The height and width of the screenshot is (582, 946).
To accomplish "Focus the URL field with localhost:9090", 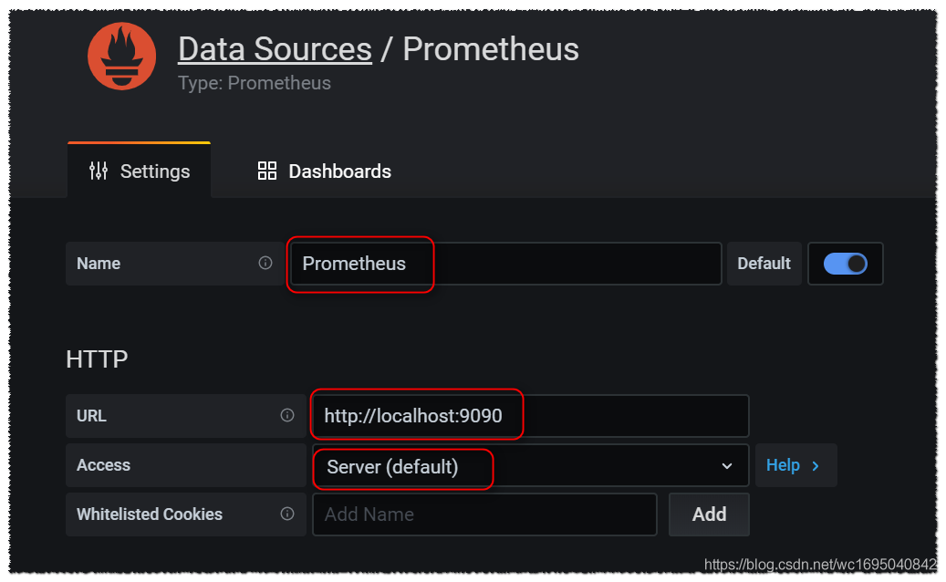I will (x=529, y=416).
